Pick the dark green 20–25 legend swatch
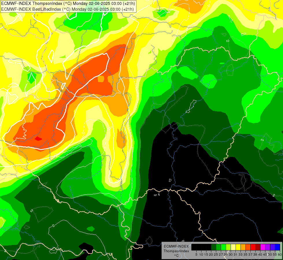Screen dimensions: 283x260 214,247
